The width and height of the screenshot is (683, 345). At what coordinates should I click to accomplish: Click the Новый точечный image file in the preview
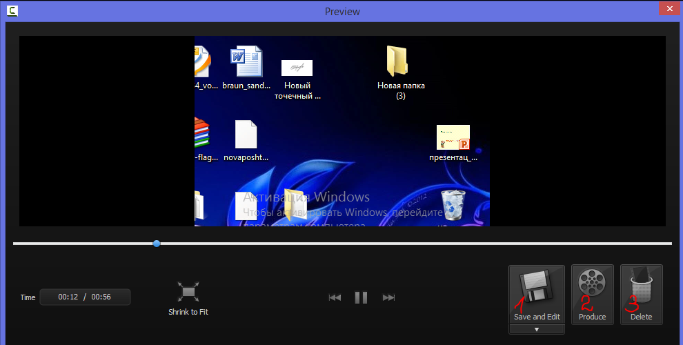click(297, 80)
